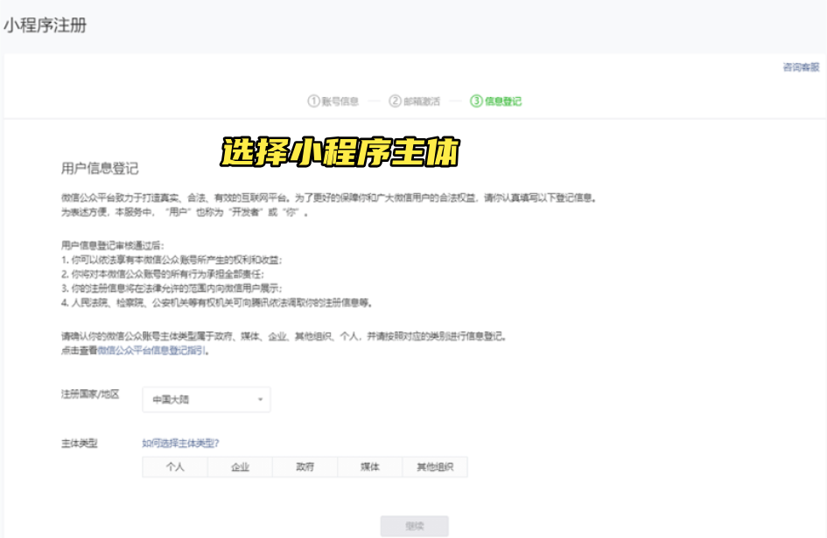Choose 其他组织 as the subject type
Image resolution: width=827 pixels, height=538 pixels.
tap(435, 467)
